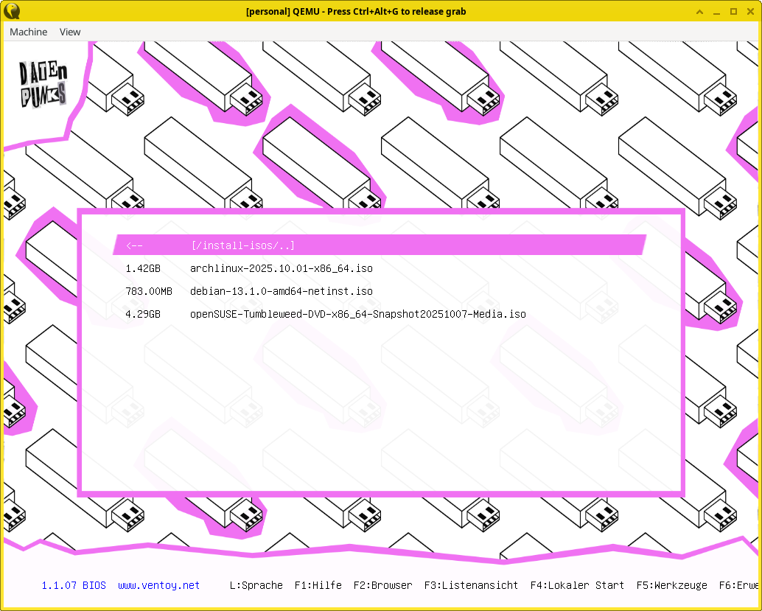Screen dimensions: 762x611
Task: Shade the window using the up-arrow button
Action: click(x=699, y=11)
